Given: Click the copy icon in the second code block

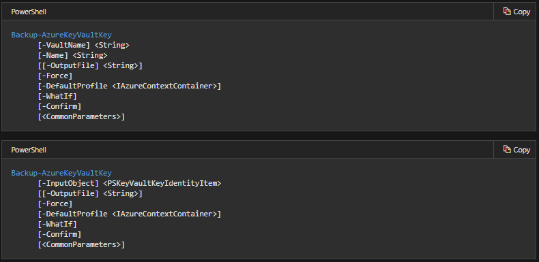Looking at the screenshot, I should click(507, 150).
